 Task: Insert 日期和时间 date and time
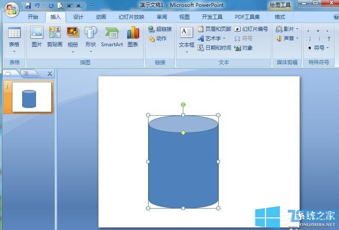click(x=214, y=48)
